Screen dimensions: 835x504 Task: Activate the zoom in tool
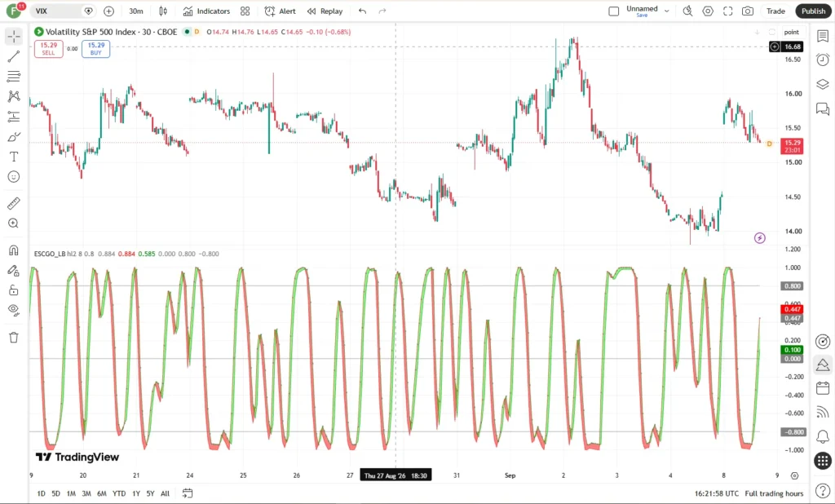pyautogui.click(x=14, y=223)
